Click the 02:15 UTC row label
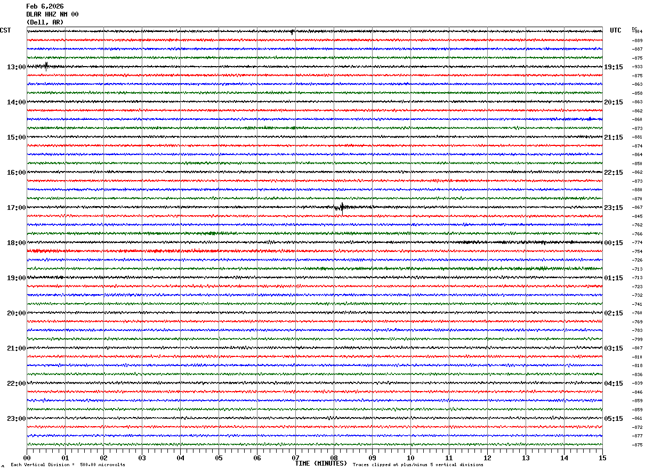This screenshot has height=472, width=645. pos(614,313)
